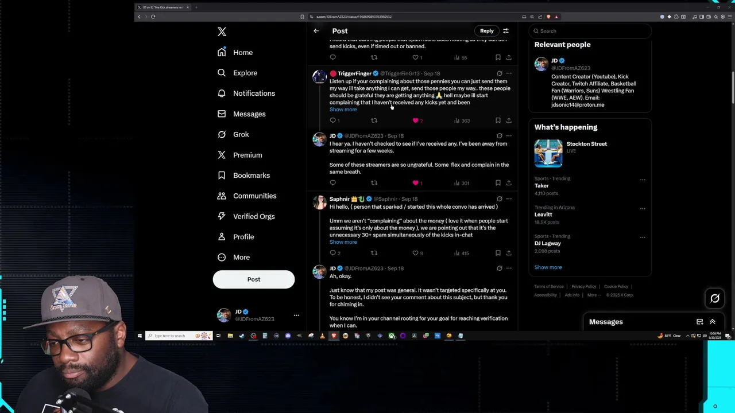Open Profile in sidebar
735x413 pixels.
click(x=236, y=237)
